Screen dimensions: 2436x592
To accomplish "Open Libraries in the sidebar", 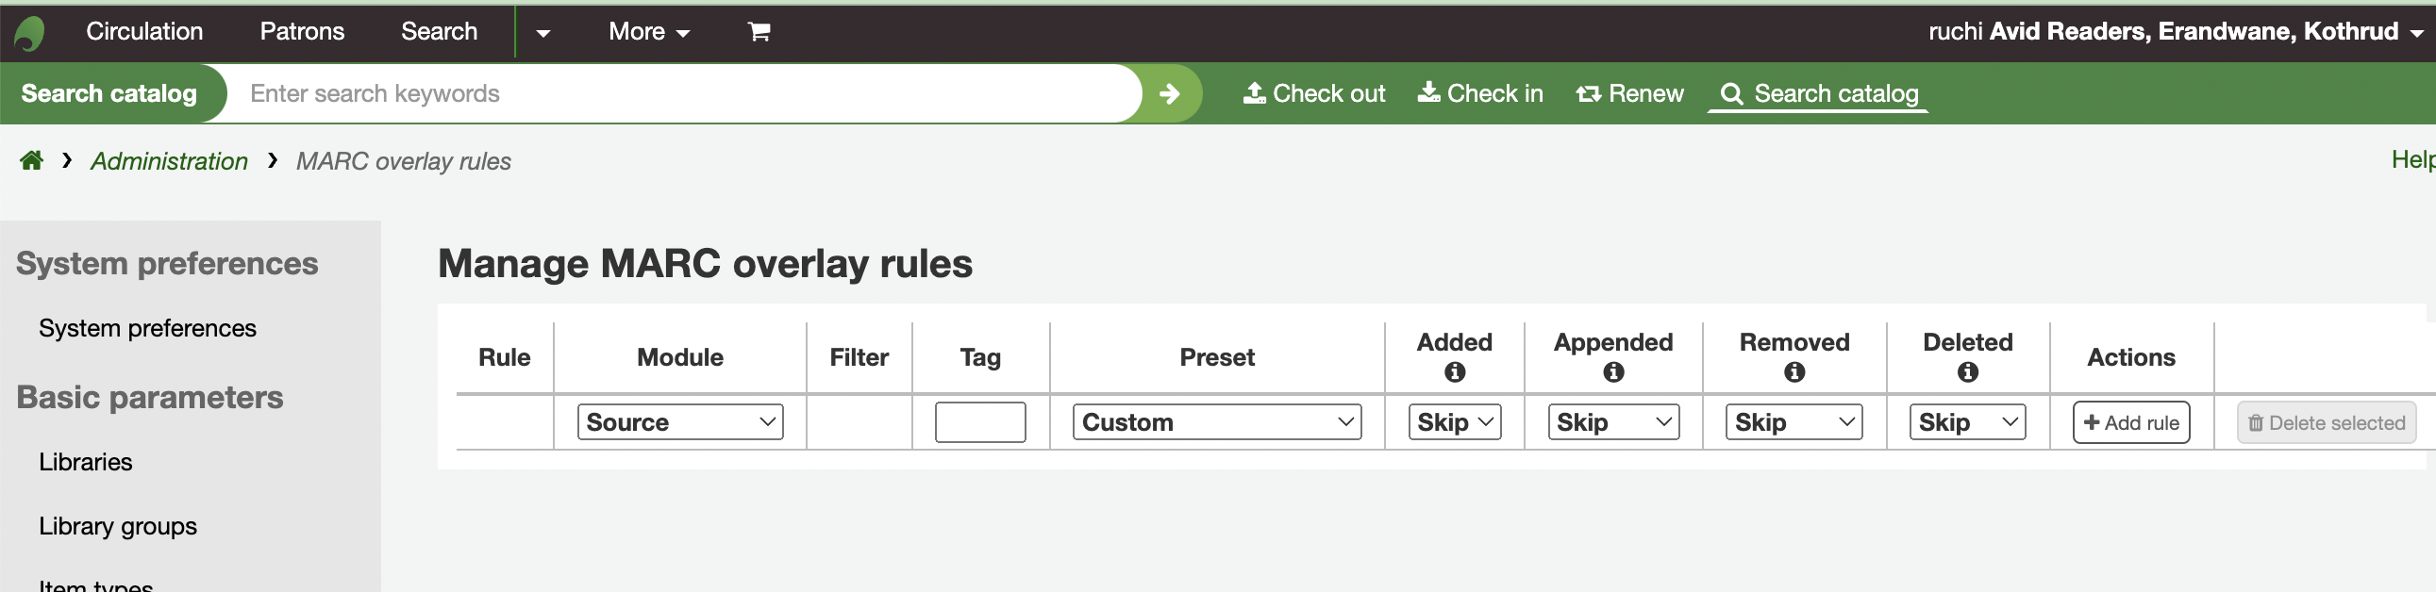I will coord(85,462).
